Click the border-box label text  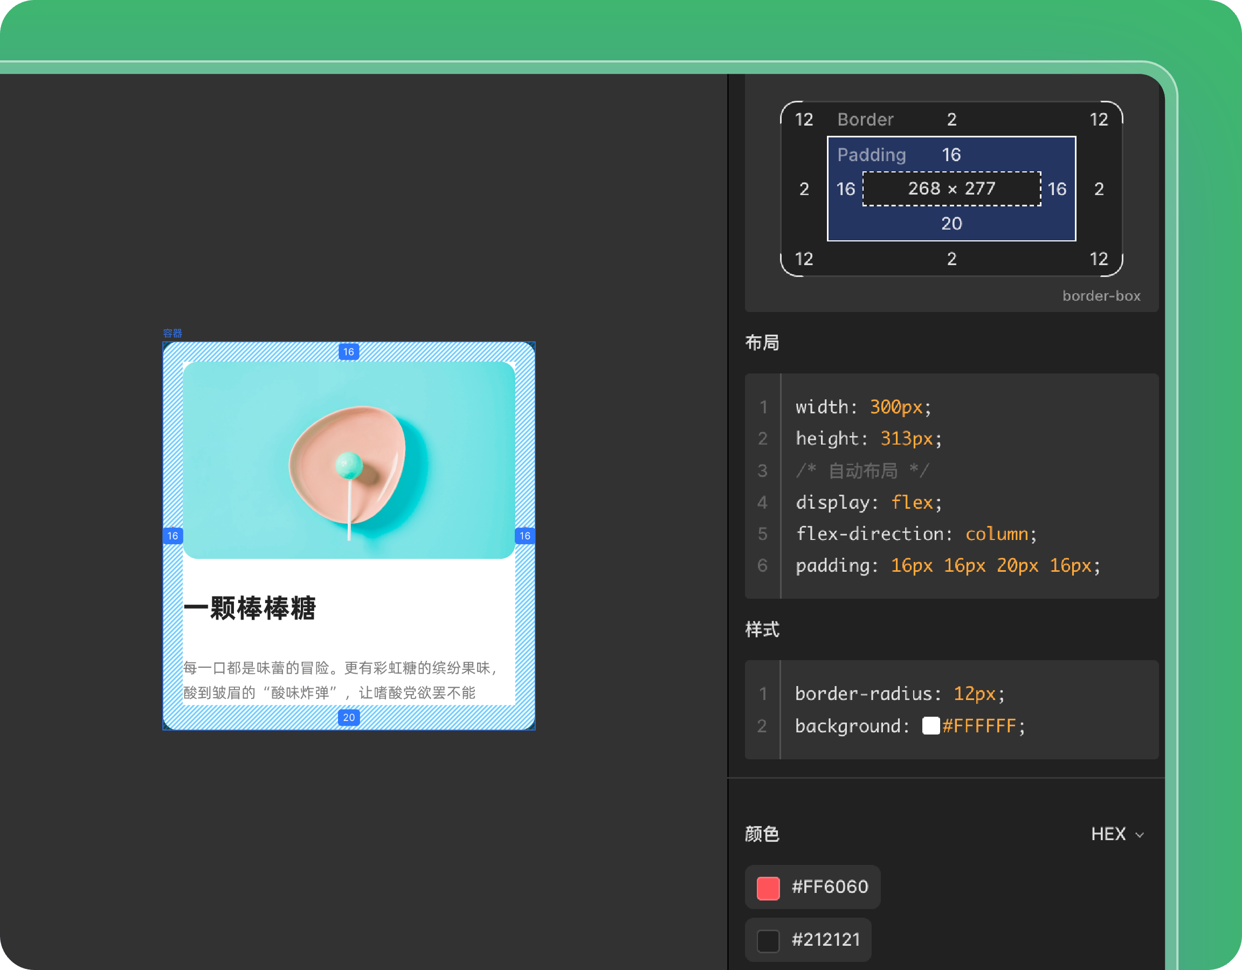pyautogui.click(x=1101, y=296)
